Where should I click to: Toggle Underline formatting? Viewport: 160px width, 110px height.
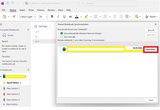point(64,17)
